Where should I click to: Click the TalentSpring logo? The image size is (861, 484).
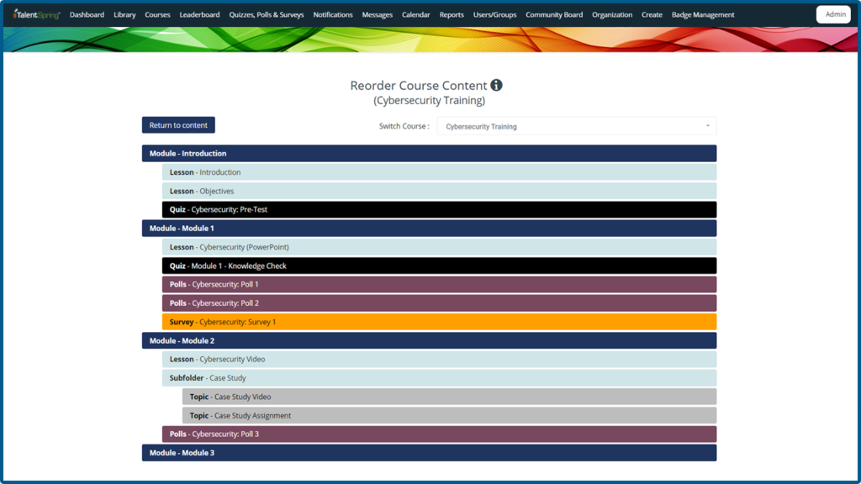click(x=37, y=14)
